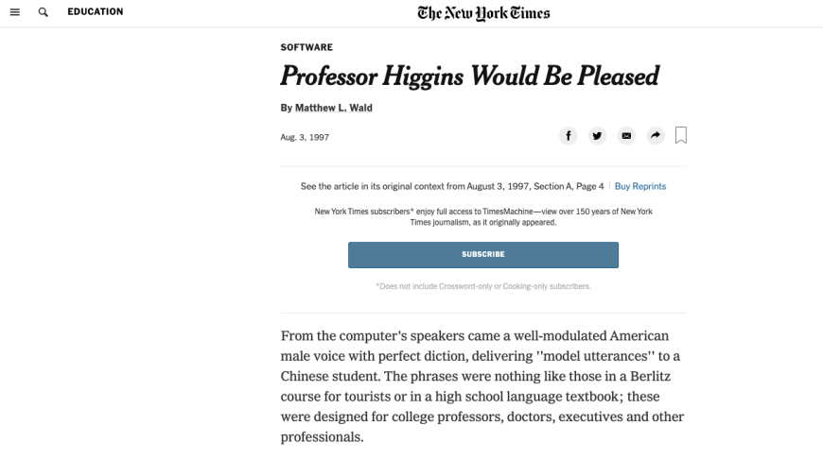Viewport: 823px width, 459px height.
Task: Click the article's opening paragraph
Action: (482, 387)
